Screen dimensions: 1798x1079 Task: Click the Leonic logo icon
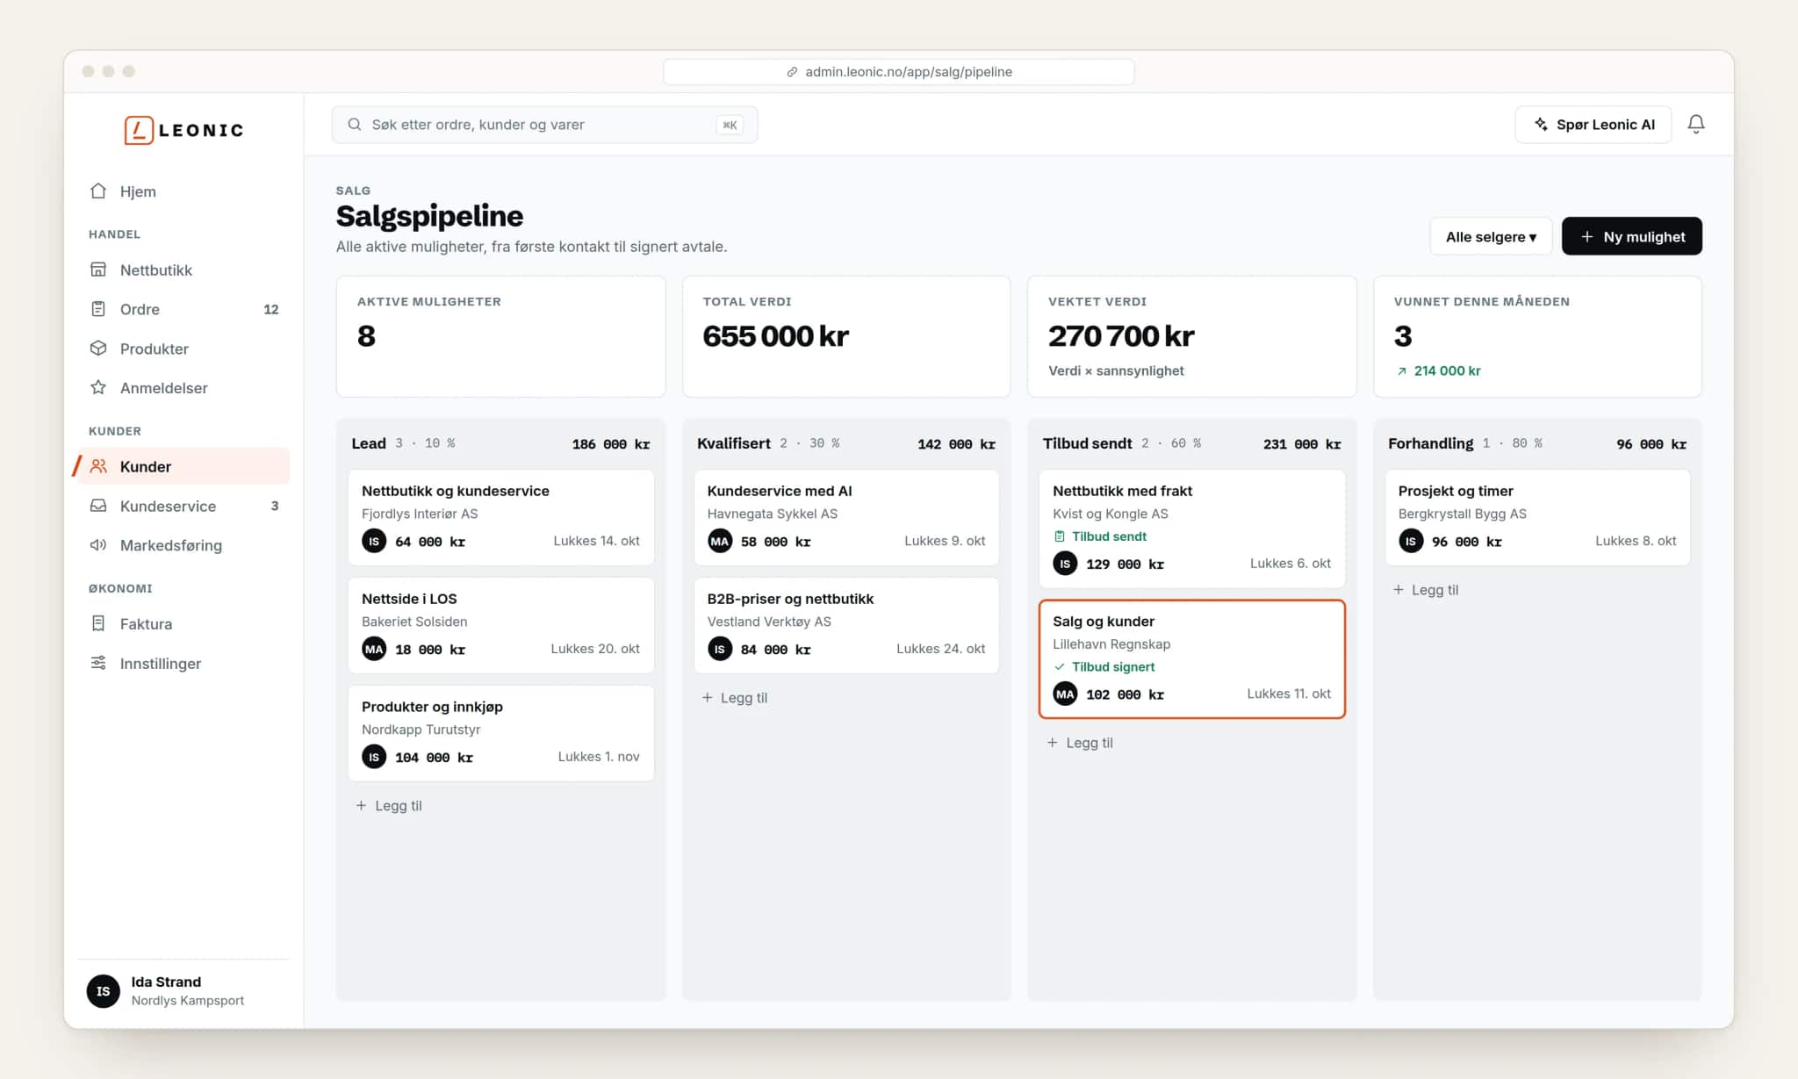click(x=139, y=130)
